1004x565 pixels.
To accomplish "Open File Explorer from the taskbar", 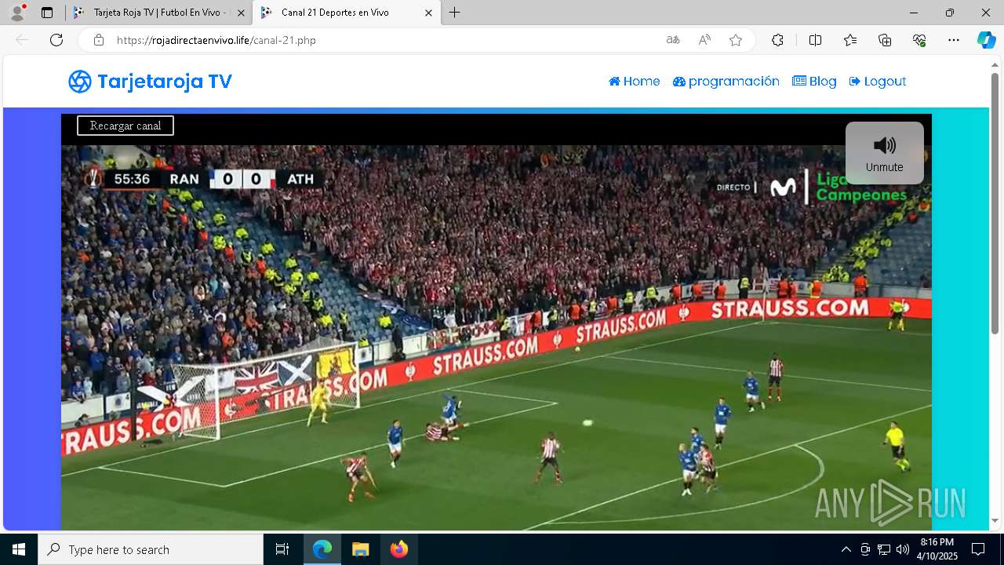I will pos(360,549).
